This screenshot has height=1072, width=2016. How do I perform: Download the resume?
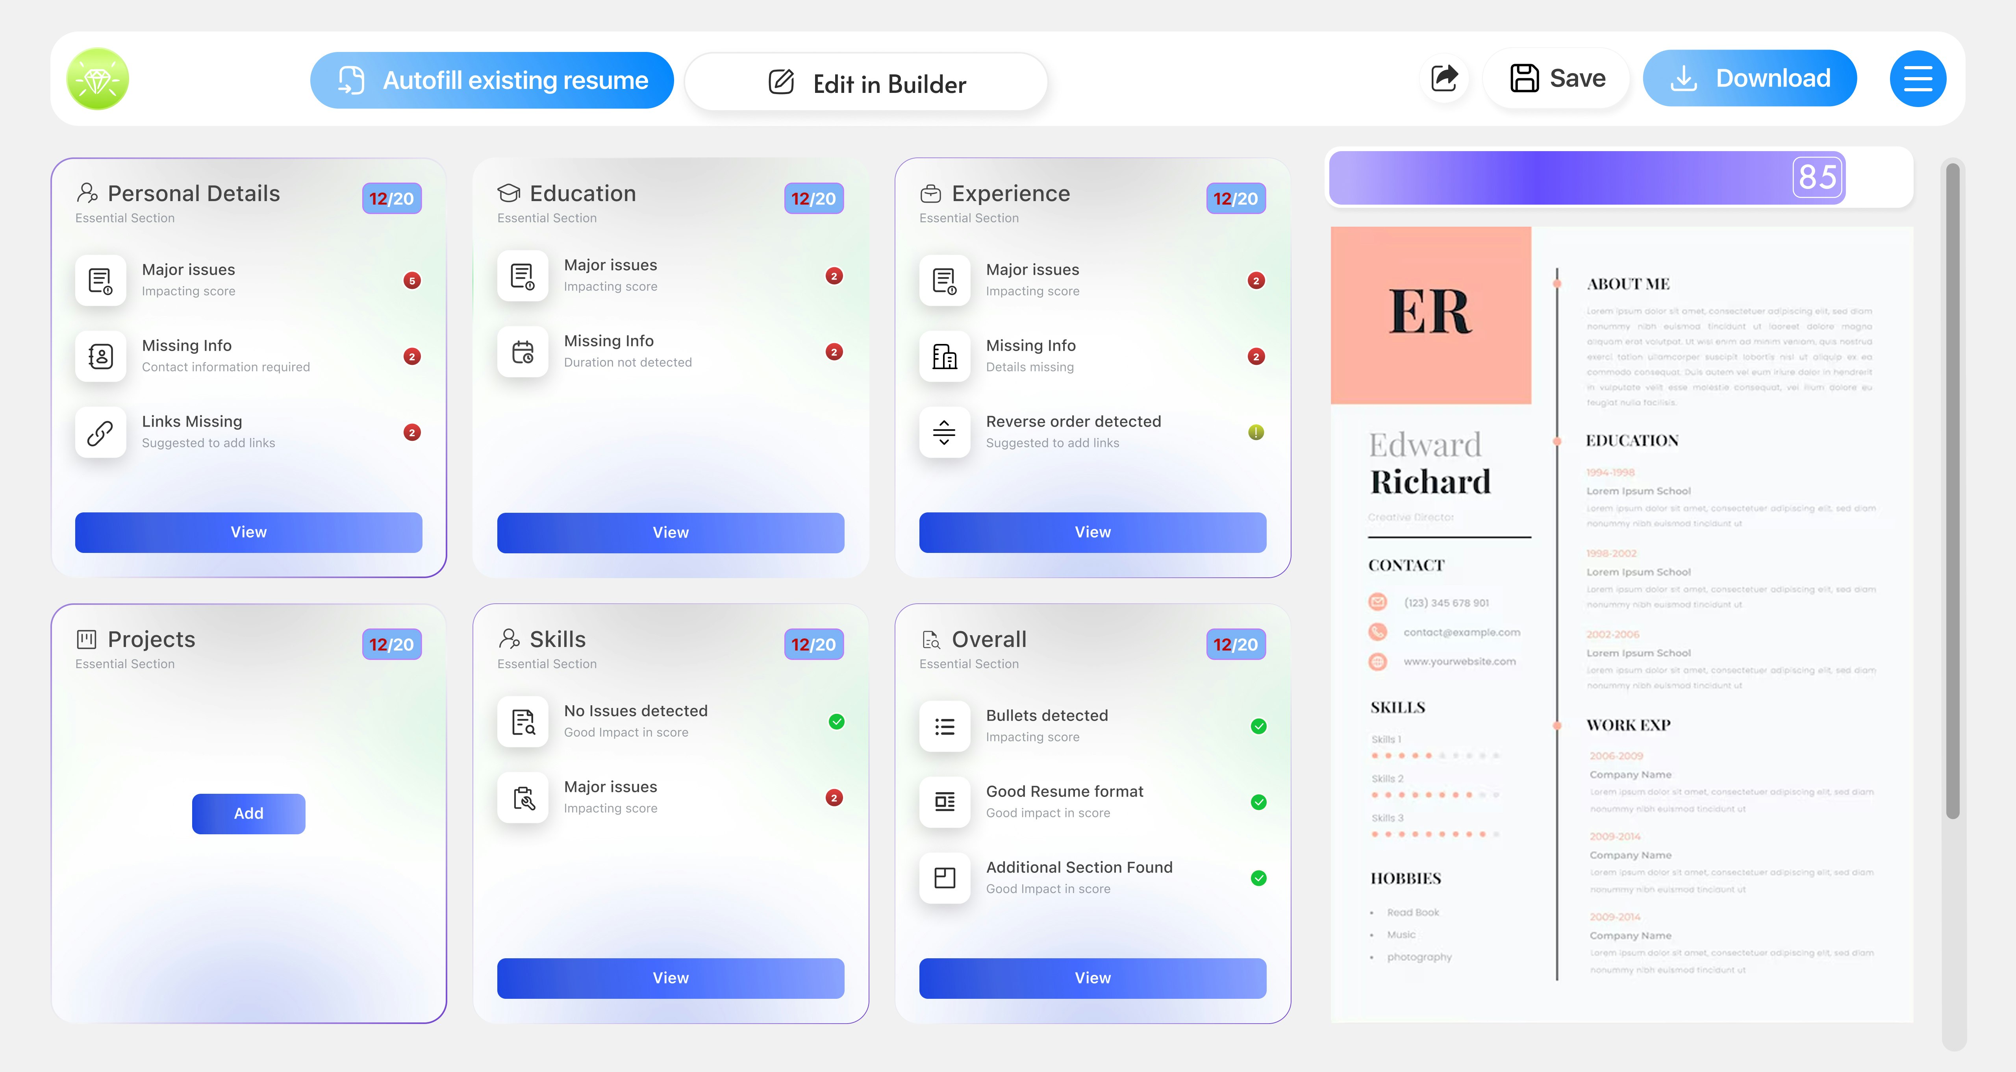1749,78
